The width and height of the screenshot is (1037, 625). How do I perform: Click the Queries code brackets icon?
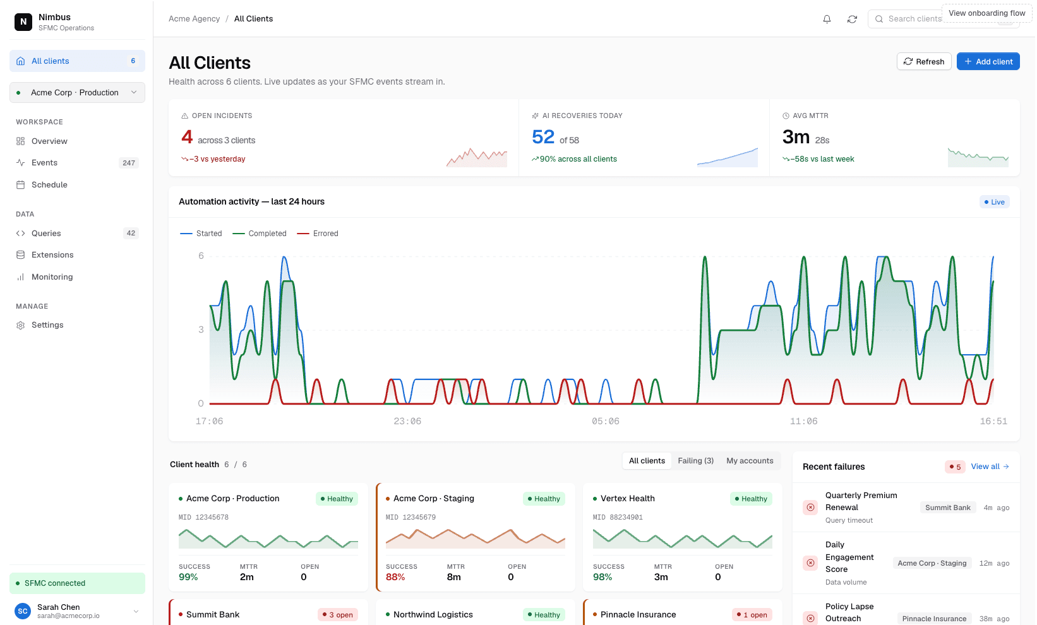20,234
